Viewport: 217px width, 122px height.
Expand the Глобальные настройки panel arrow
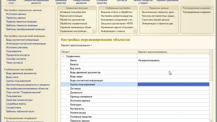coord(135,31)
